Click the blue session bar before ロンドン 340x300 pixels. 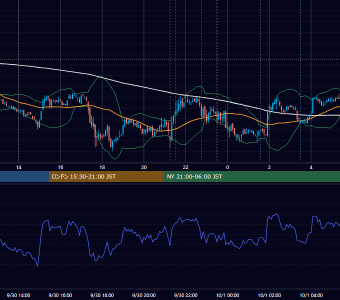(x=24, y=176)
